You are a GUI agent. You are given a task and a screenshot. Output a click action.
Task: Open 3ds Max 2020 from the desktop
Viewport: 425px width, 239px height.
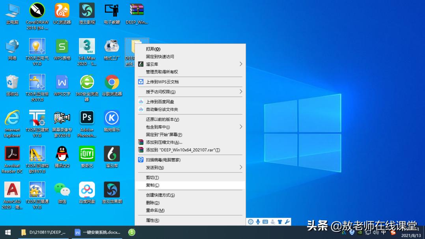point(86,46)
